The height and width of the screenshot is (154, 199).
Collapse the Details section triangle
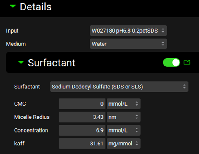click(x=12, y=6)
